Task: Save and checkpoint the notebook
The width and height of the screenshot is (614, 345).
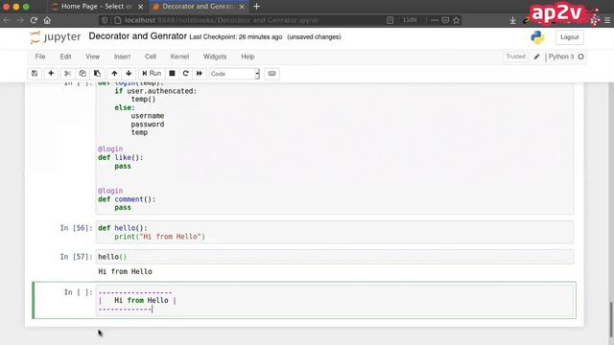Action: point(35,74)
